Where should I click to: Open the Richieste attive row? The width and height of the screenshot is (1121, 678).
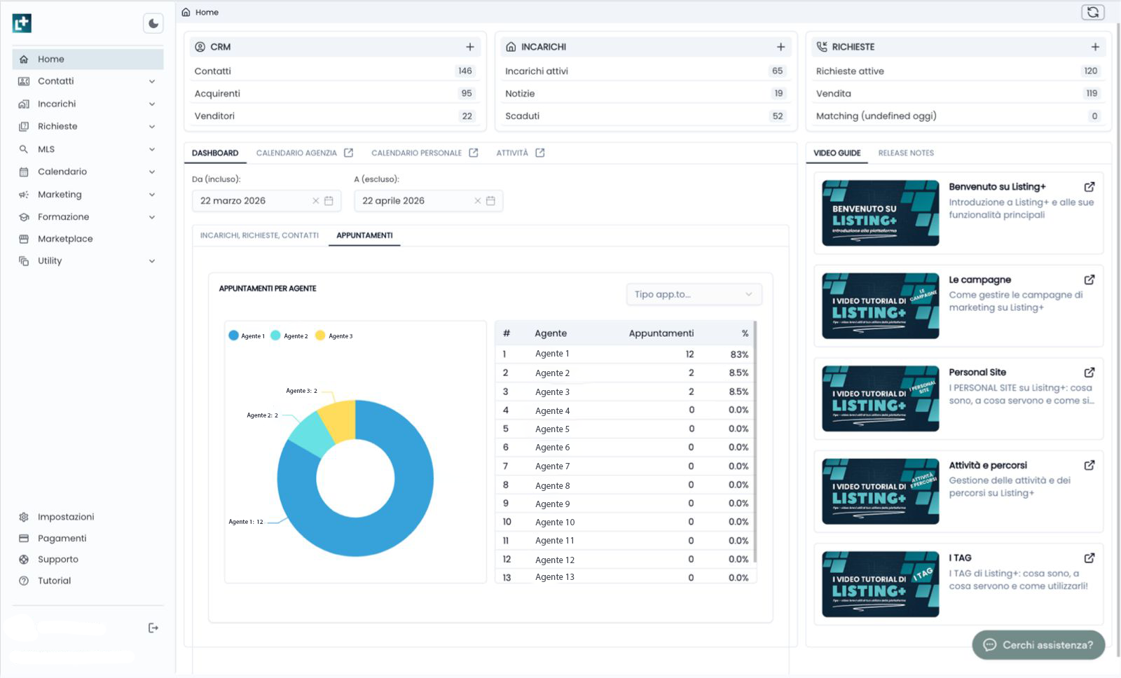tap(958, 71)
